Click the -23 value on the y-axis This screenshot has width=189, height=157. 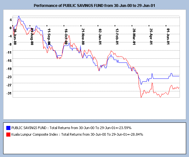click(x=9, y=77)
